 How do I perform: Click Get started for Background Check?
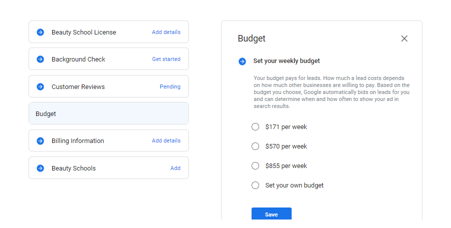166,59
